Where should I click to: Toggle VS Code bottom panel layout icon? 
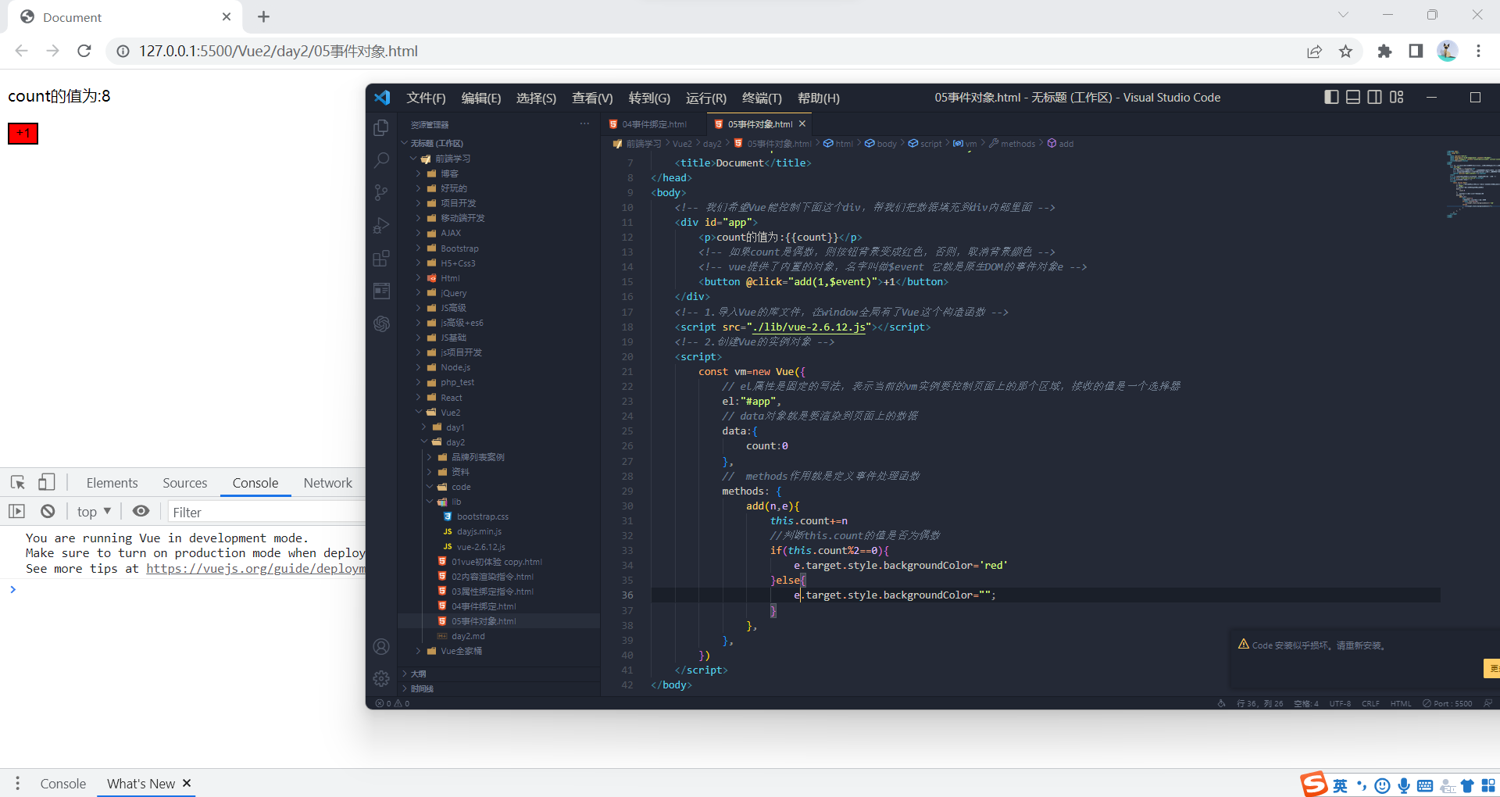coord(1353,97)
